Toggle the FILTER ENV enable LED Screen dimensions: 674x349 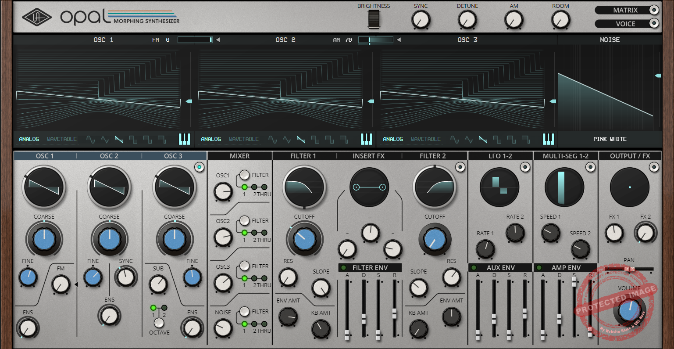[x=343, y=268]
